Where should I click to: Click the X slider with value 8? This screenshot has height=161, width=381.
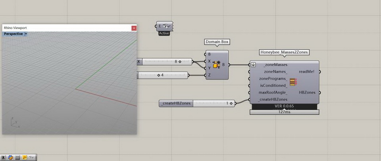click(x=165, y=62)
